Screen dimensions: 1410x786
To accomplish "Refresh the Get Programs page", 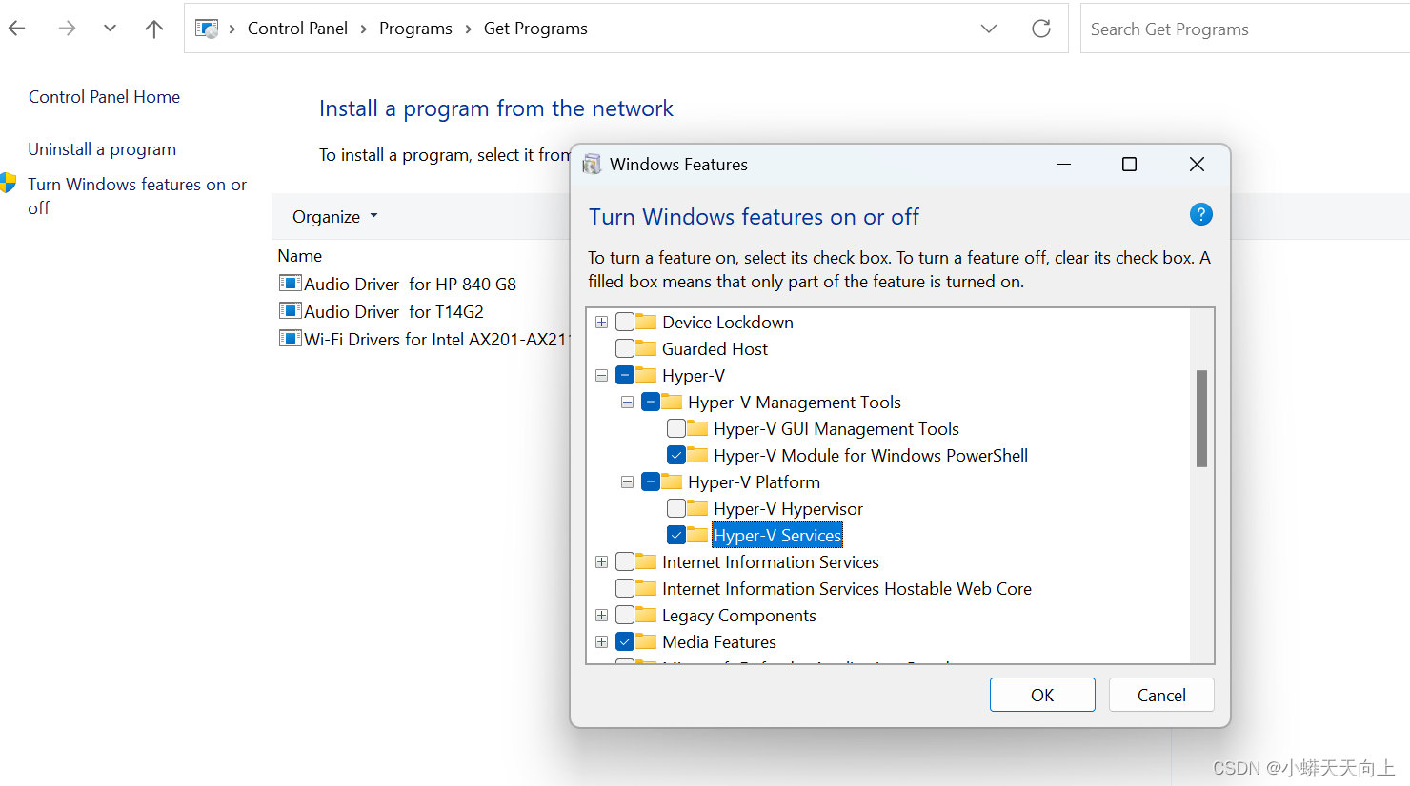I will [x=1041, y=29].
